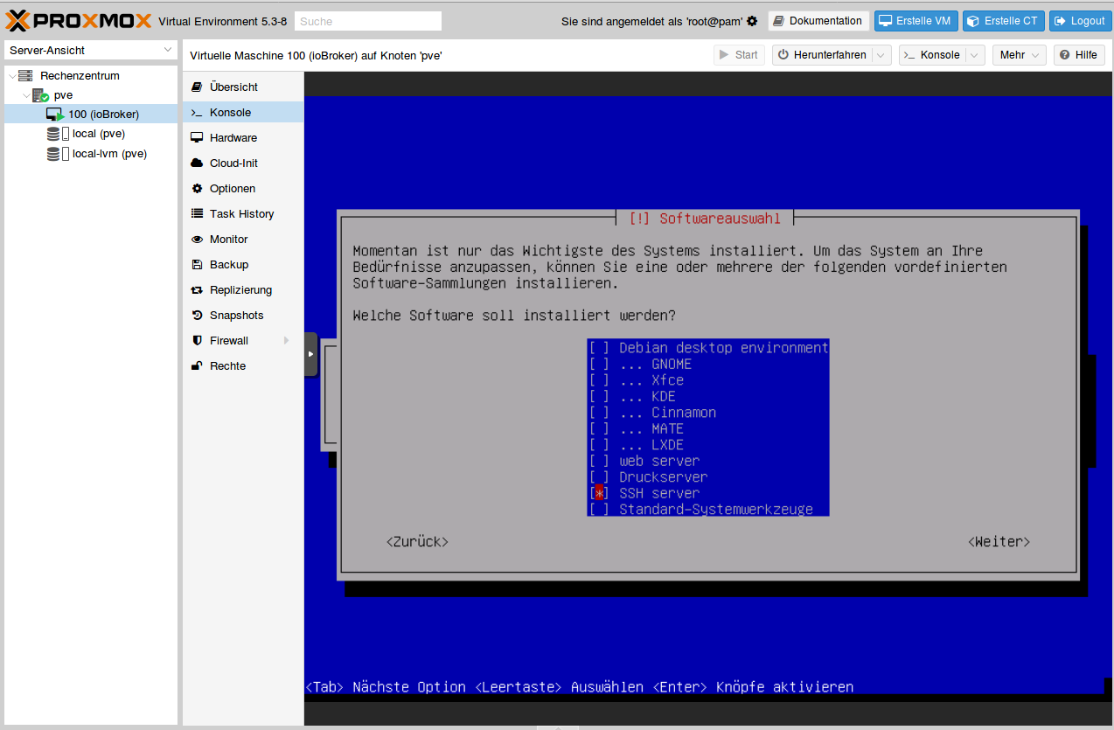Collapse the pve tree node
Viewport: 1114px width, 730px height.
(26, 95)
